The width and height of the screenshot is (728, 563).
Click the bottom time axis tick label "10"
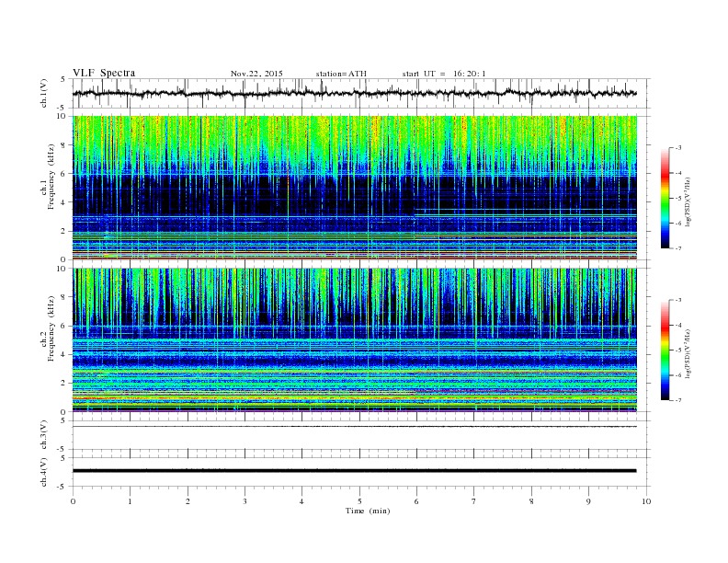pos(646,501)
